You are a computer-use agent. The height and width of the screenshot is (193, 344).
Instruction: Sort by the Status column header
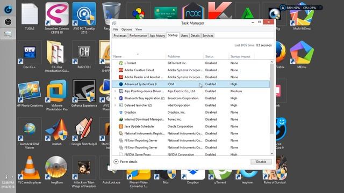tap(216, 56)
